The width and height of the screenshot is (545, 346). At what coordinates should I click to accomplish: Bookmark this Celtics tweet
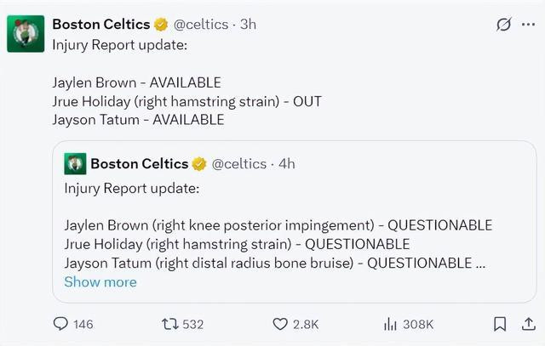click(x=500, y=324)
